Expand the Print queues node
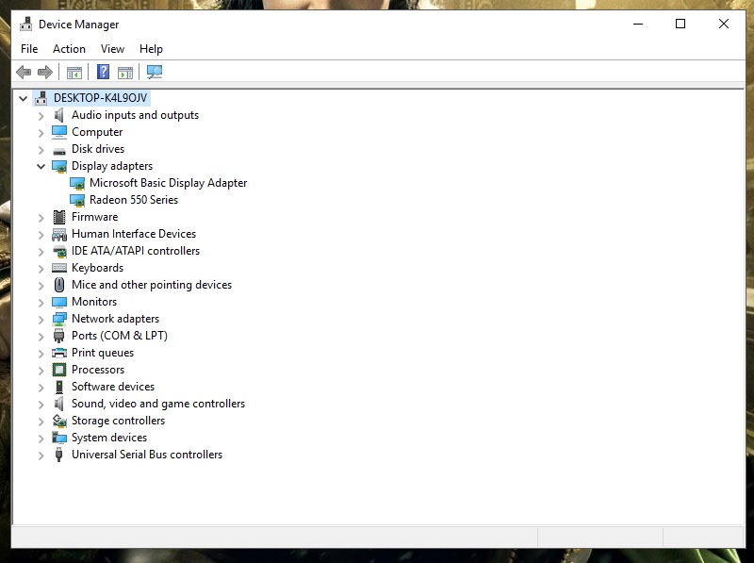Image resolution: width=754 pixels, height=563 pixels. 41,354
